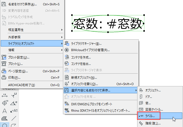Image resolution: width=183 pixels, height=127 pixels.
Task: Select ライブラリとオブジェクト menu entry
Action: coord(32,43)
